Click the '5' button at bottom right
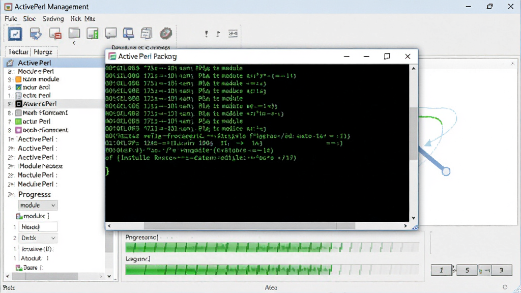Viewport: 521px width, 293px height. pos(467,270)
